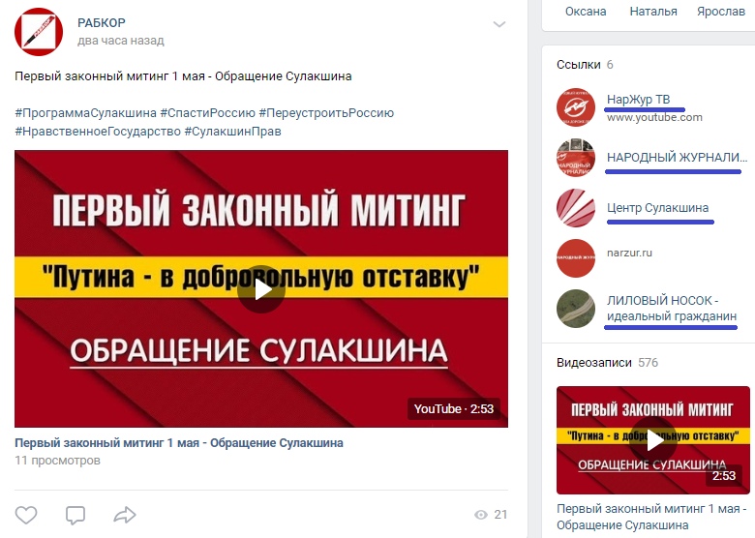This screenshot has height=538, width=755.
Task: Like the post with the heart icon
Action: [x=26, y=515]
